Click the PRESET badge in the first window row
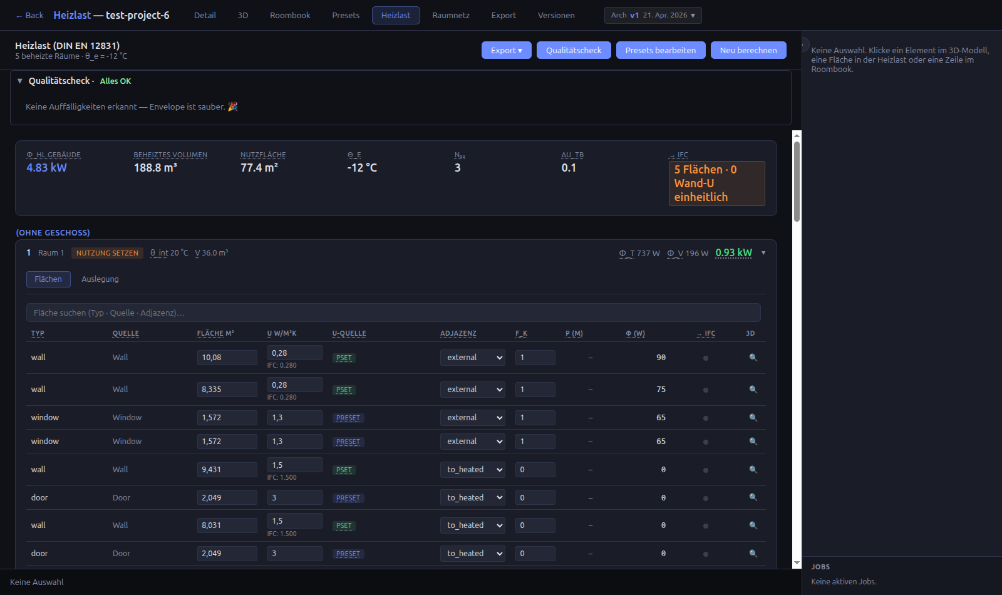 348,418
